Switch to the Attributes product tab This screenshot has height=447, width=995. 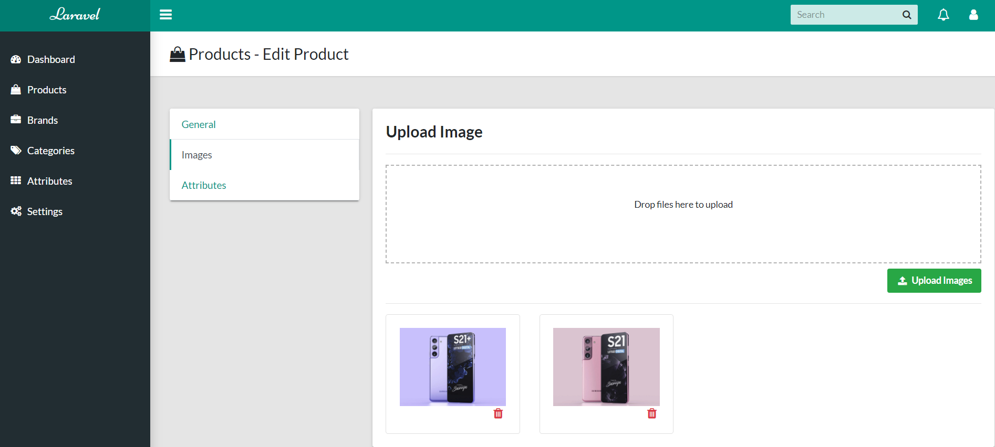[x=264, y=185]
